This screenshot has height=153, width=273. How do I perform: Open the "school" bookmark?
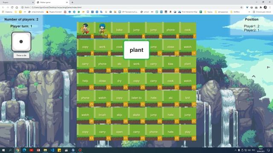(x=145, y=12)
